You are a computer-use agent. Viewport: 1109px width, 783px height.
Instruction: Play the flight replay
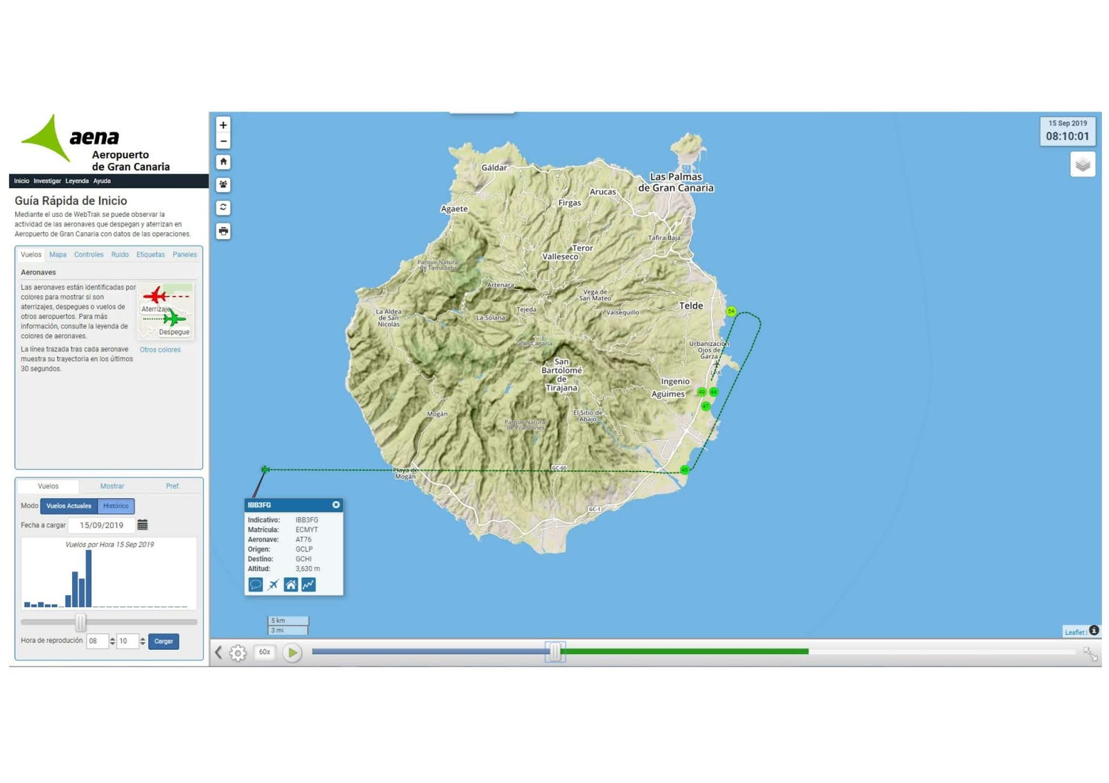[292, 653]
